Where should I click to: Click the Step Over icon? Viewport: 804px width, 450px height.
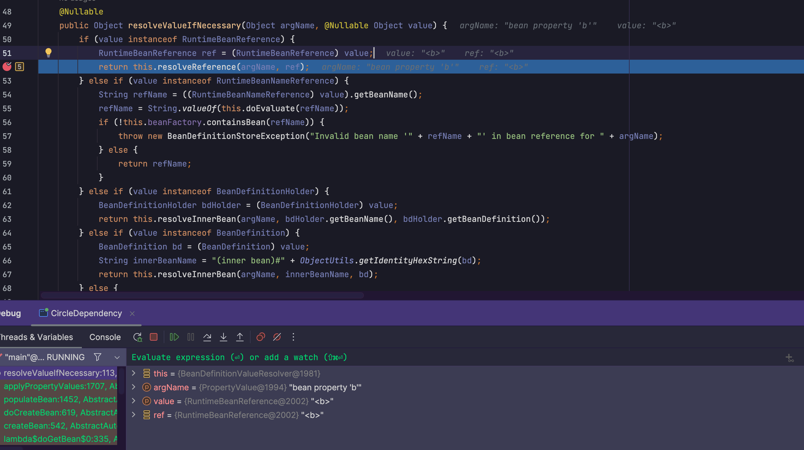click(207, 337)
